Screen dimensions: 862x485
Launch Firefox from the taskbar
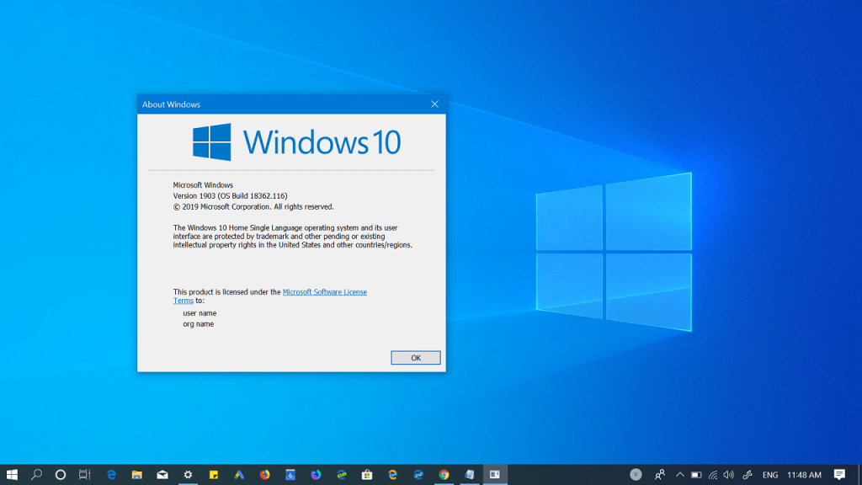click(265, 475)
